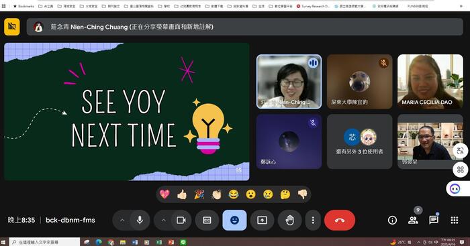Select MARIA CECILIA DAO's video tile
The width and height of the screenshot is (470, 246).
(x=430, y=81)
